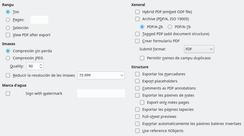Enable View PDF after export

tap(8, 35)
